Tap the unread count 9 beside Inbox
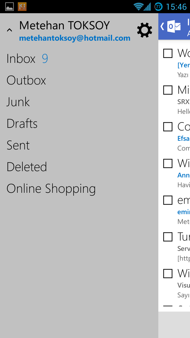The height and width of the screenshot is (338, 190). (x=45, y=59)
